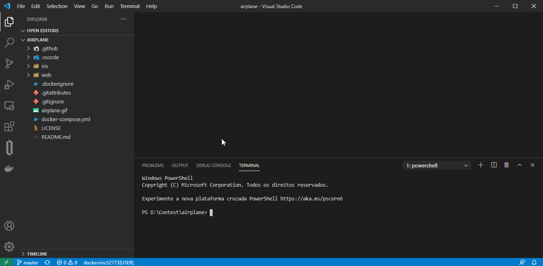543x266 pixels.
Task: Switch to the Debug Console tab
Action: point(214,165)
